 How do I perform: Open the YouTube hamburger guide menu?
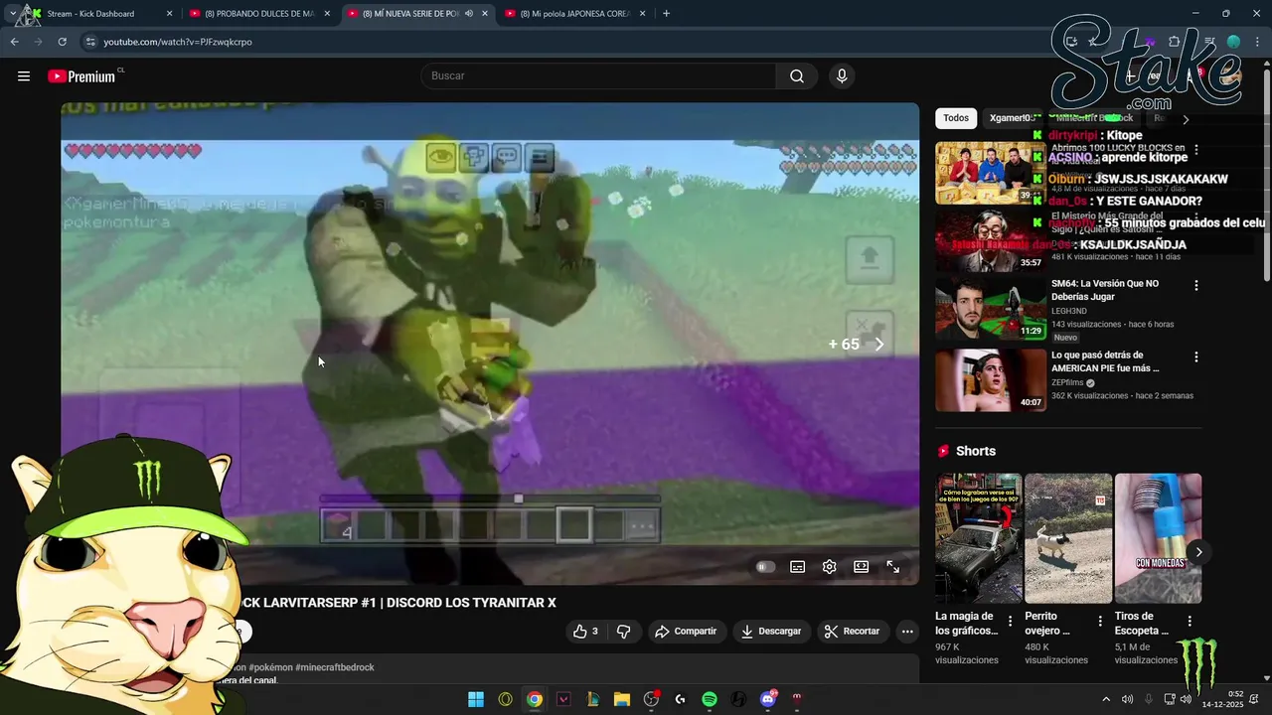[24, 76]
